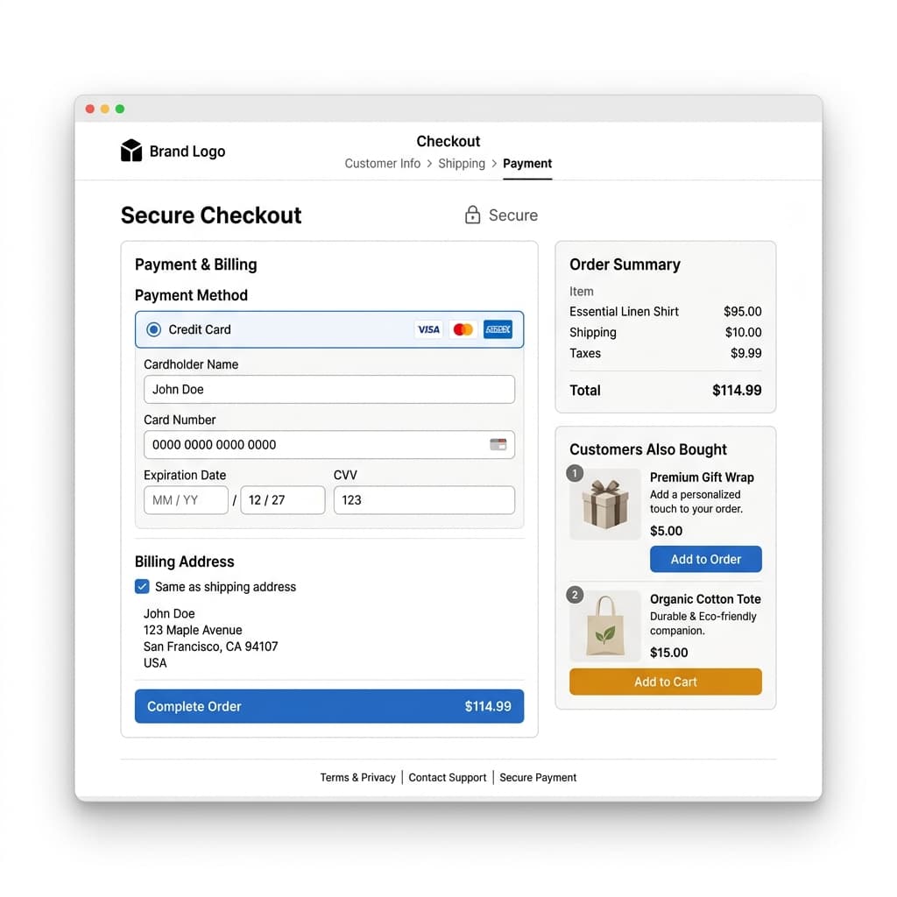
Task: Click the American Express card icon
Action: tap(498, 329)
